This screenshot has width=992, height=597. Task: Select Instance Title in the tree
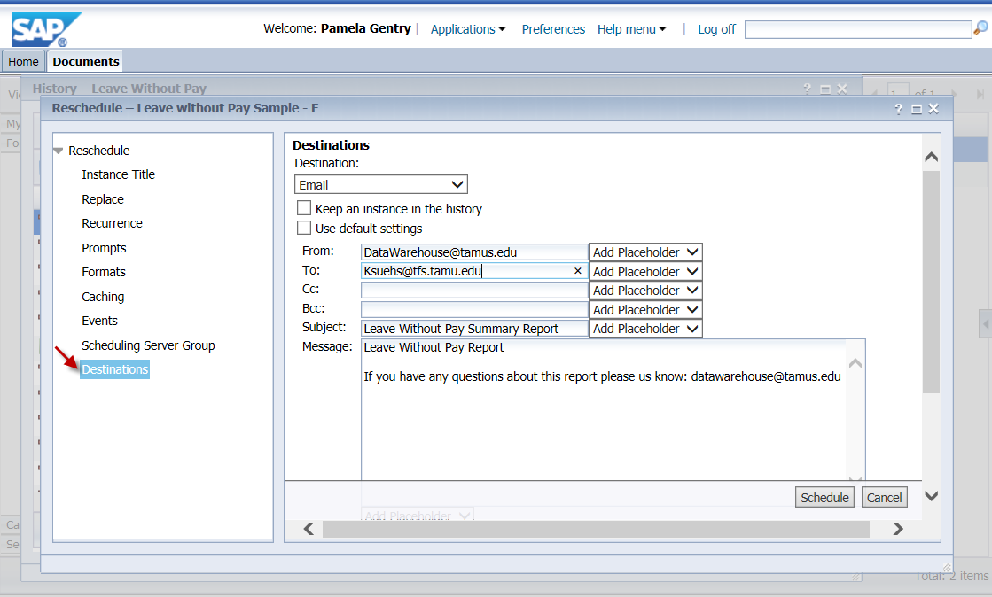click(x=118, y=174)
